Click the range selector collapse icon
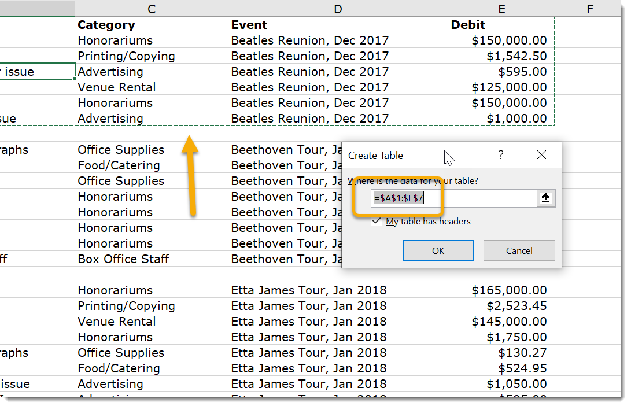Image resolution: width=631 pixels, height=406 pixels. tap(546, 197)
